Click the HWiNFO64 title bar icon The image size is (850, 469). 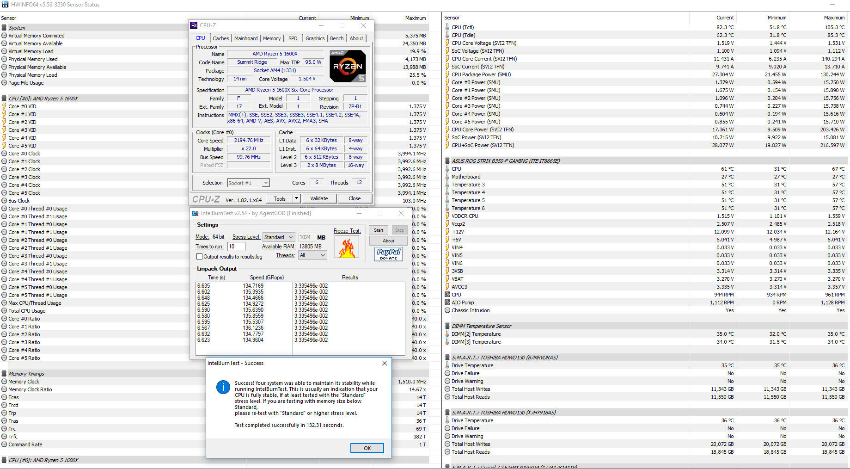coord(5,4)
